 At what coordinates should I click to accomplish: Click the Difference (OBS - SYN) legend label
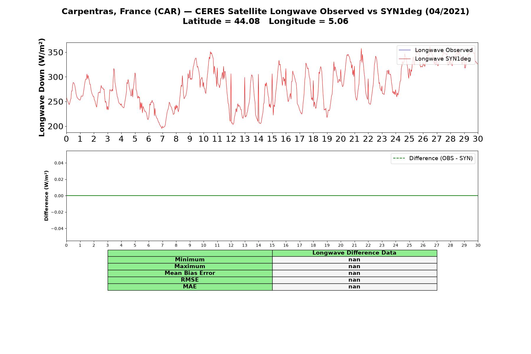click(441, 158)
